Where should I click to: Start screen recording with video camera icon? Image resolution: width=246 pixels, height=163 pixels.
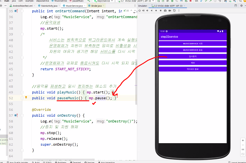click(x=170, y=10)
